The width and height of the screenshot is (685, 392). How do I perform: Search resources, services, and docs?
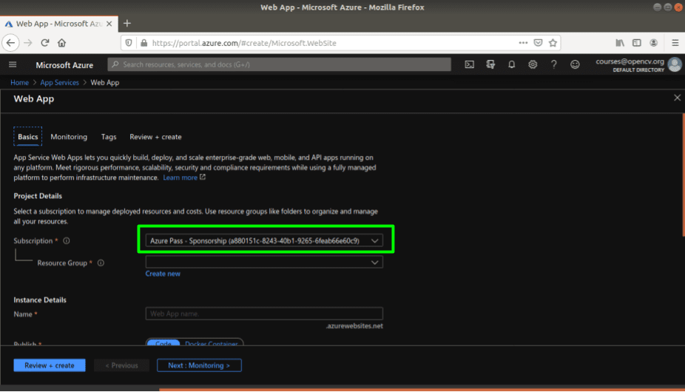(x=279, y=64)
